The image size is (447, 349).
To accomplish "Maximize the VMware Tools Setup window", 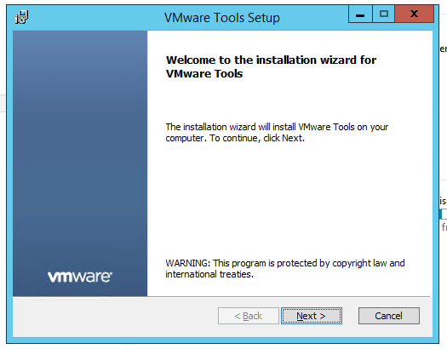I will [384, 14].
